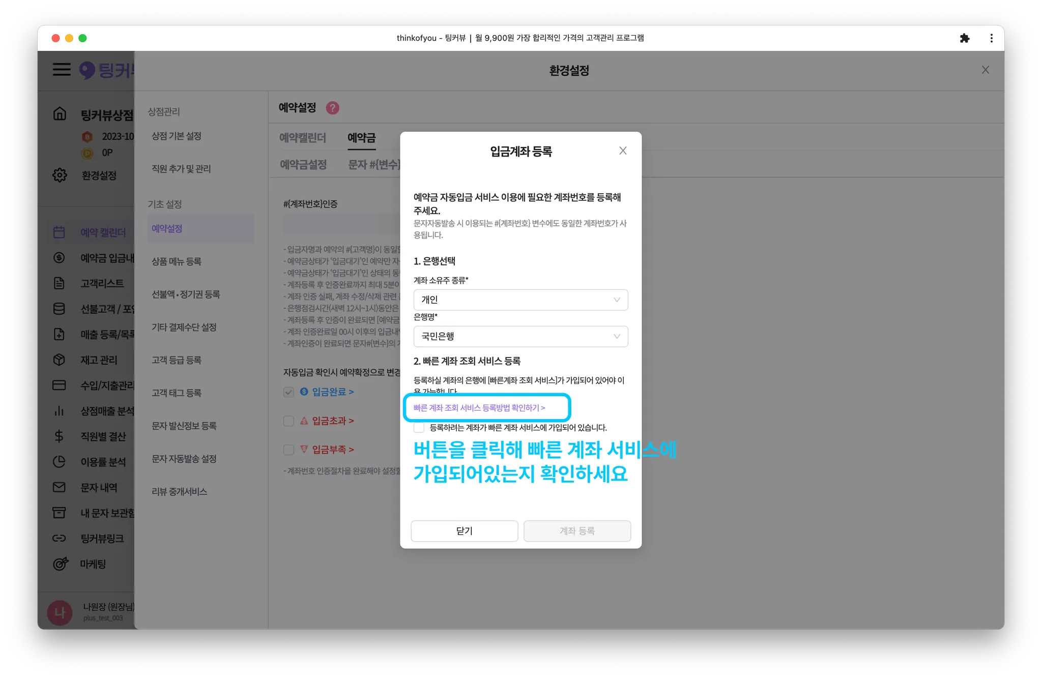Click the hamburger menu icon

(x=62, y=69)
